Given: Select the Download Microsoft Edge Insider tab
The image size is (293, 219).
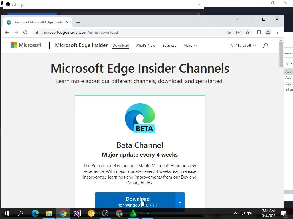Looking at the screenshot, I should pyautogui.click(x=37, y=22).
